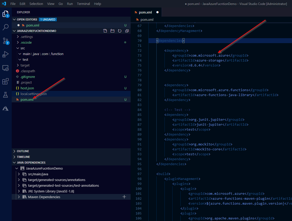Open the Source Control view
The width and height of the screenshot is (292, 221).
[6, 41]
